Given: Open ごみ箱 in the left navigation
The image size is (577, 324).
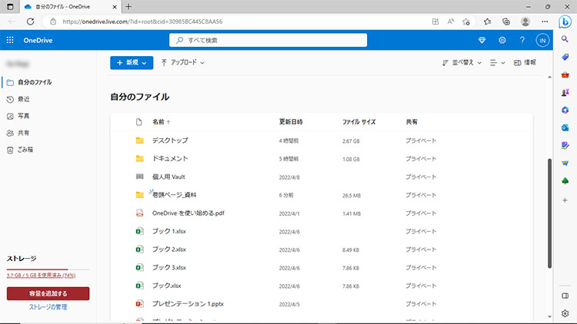Looking at the screenshot, I should point(25,150).
